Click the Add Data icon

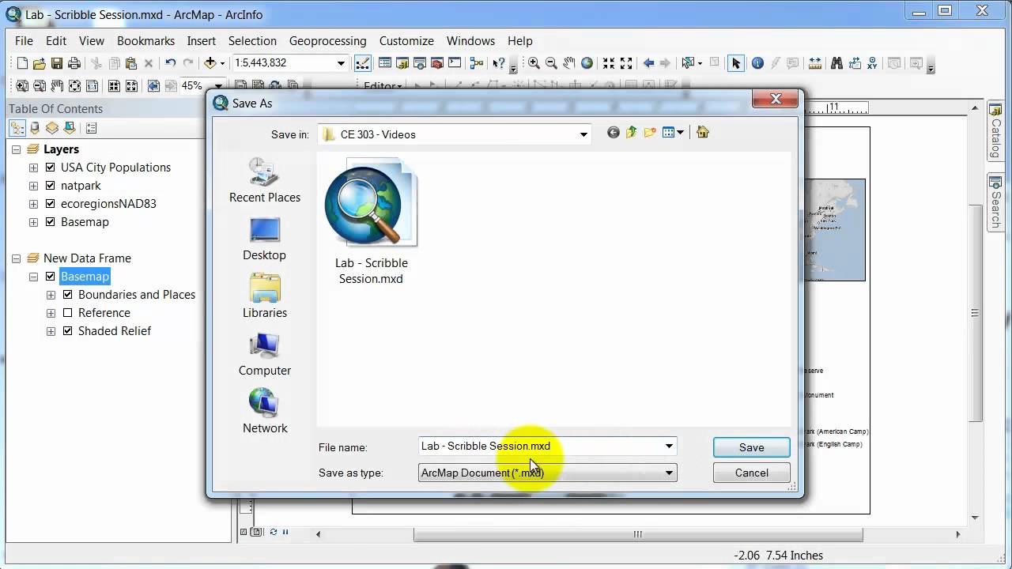point(210,63)
